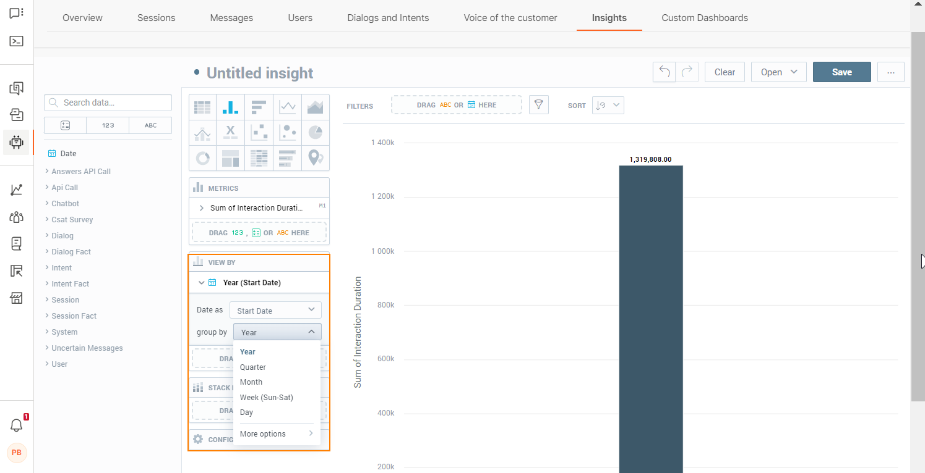Choose Quarter in group by list
925x473 pixels.
[253, 367]
